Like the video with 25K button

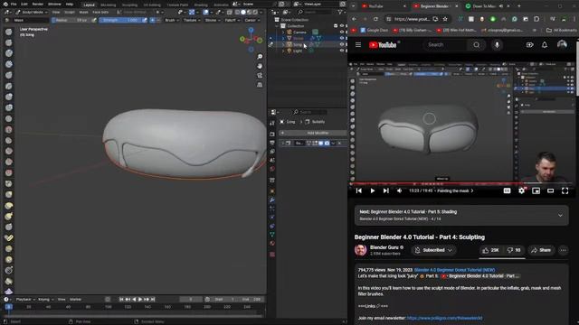491,250
